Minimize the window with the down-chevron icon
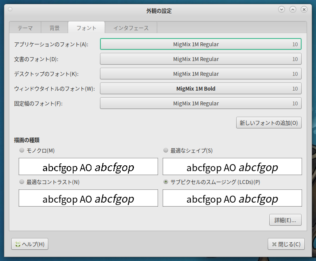This screenshot has height=261, width=316. [x=281, y=9]
